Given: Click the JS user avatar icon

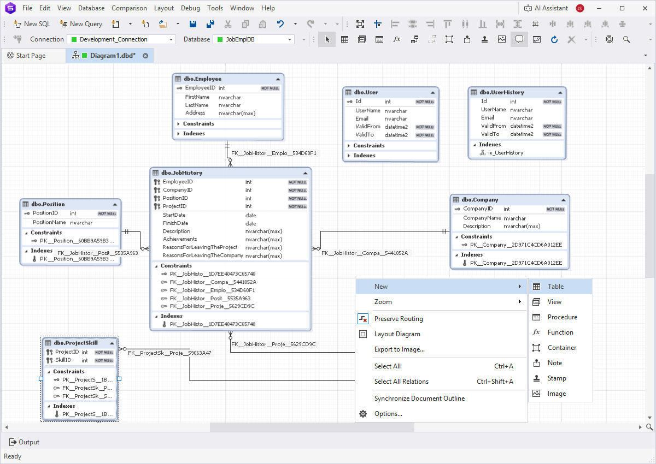Looking at the screenshot, I should pyautogui.click(x=580, y=8).
